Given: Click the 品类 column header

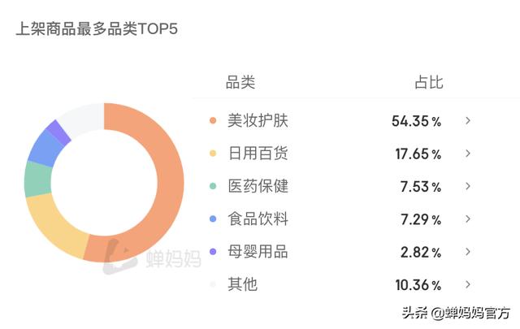Looking at the screenshot, I should click(x=240, y=82).
